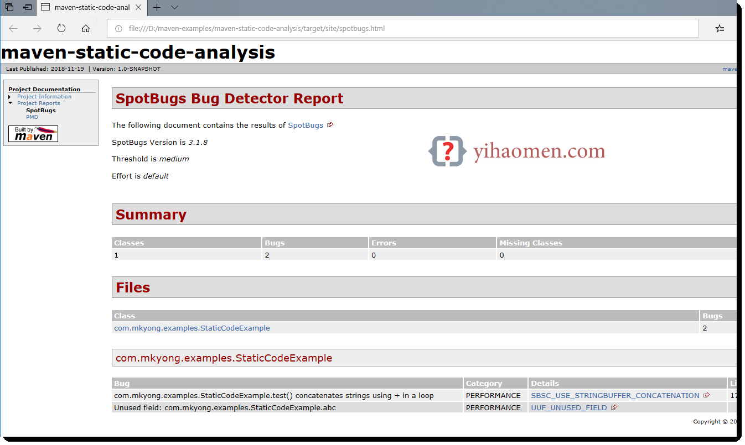
Task: Select SpotBugs in the sidebar
Action: (41, 111)
